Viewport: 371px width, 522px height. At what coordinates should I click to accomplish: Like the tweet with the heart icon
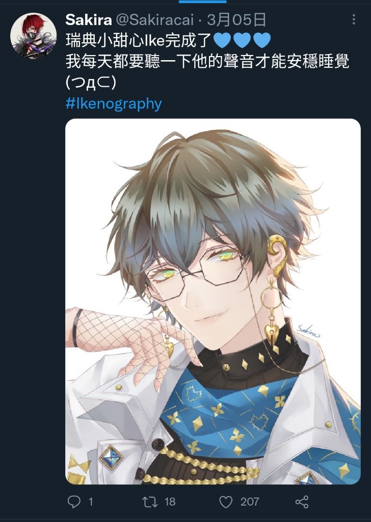coord(226,502)
